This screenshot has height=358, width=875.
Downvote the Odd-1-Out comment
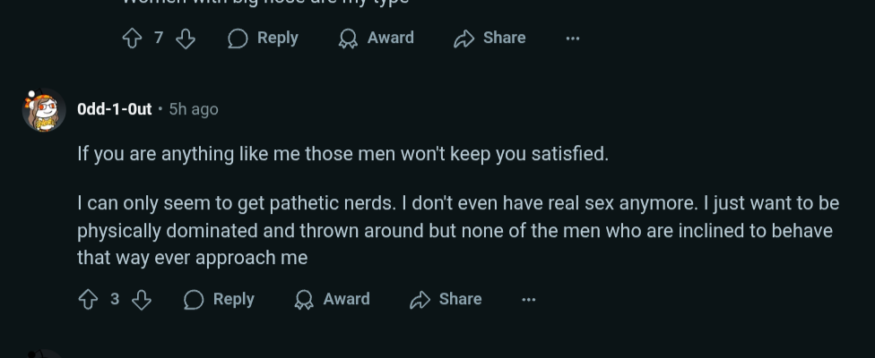point(142,300)
